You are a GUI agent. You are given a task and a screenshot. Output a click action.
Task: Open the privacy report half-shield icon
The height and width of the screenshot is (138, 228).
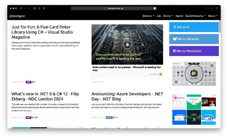point(44,8)
